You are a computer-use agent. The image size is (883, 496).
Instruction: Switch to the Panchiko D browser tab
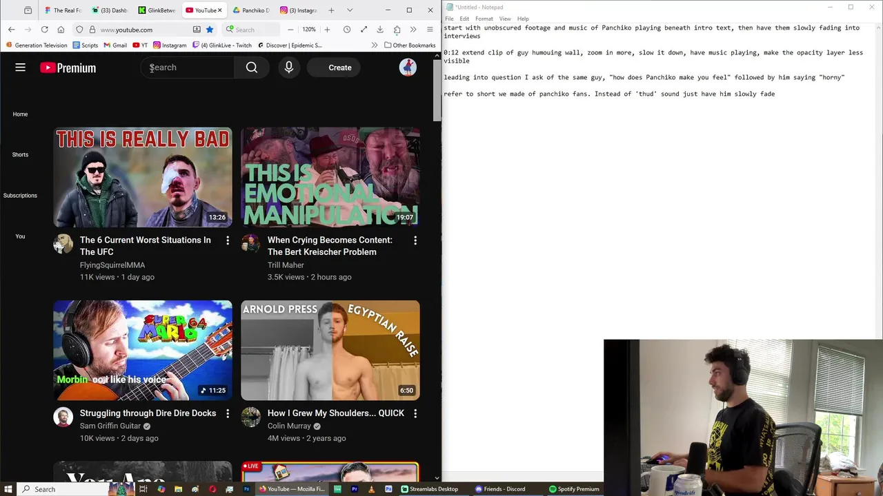tap(250, 10)
